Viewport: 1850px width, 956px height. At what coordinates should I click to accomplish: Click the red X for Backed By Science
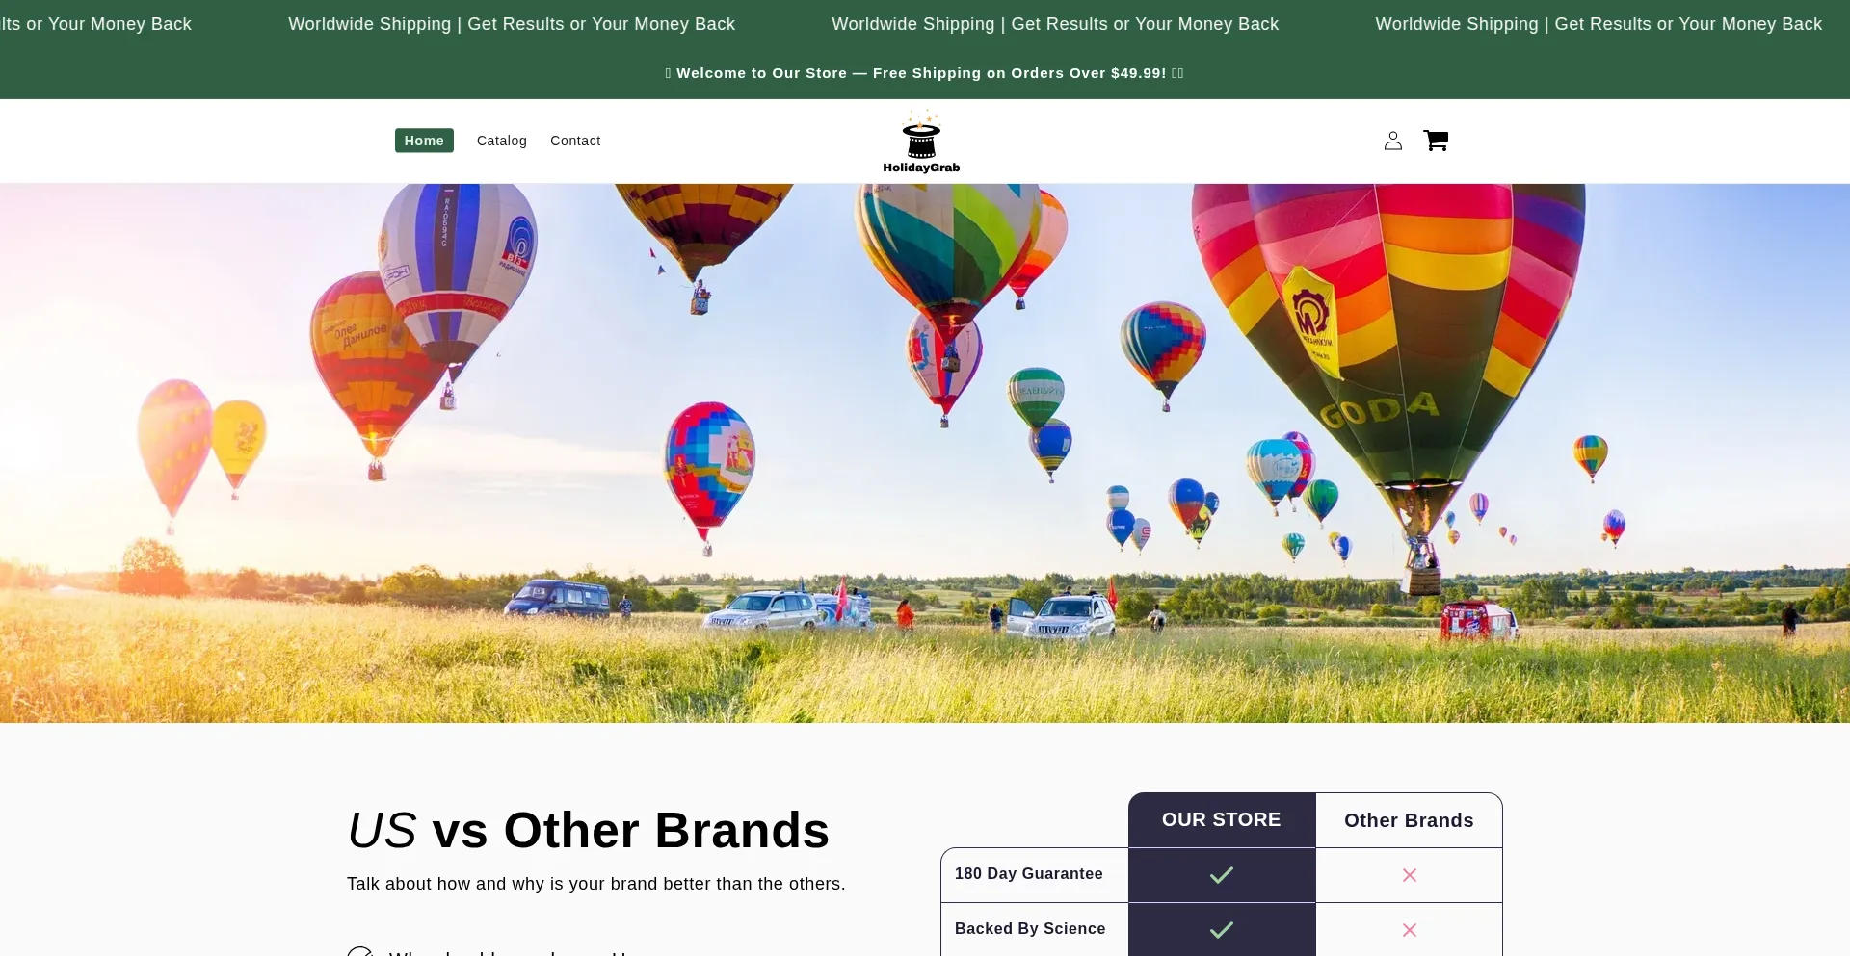1410,930
